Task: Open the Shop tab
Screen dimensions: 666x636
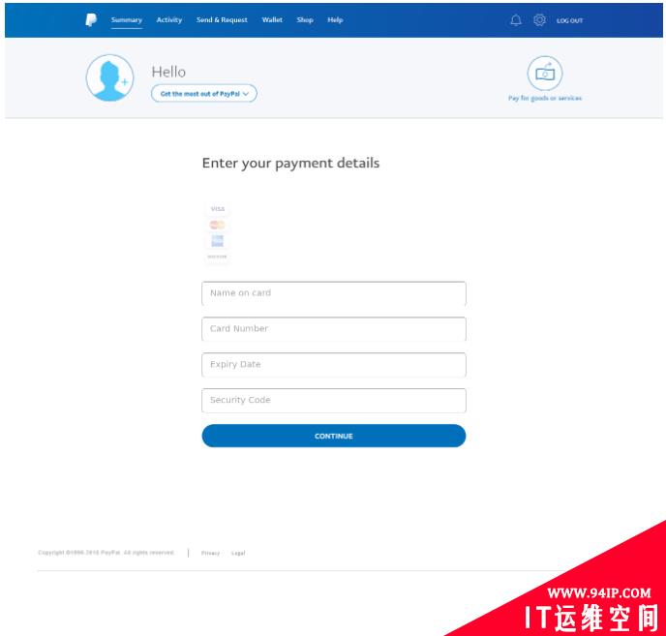Action: pyautogui.click(x=305, y=20)
